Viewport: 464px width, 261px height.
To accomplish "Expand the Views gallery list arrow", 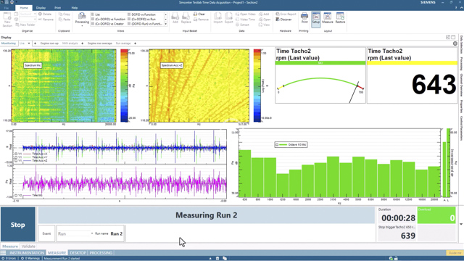I will [166, 24].
